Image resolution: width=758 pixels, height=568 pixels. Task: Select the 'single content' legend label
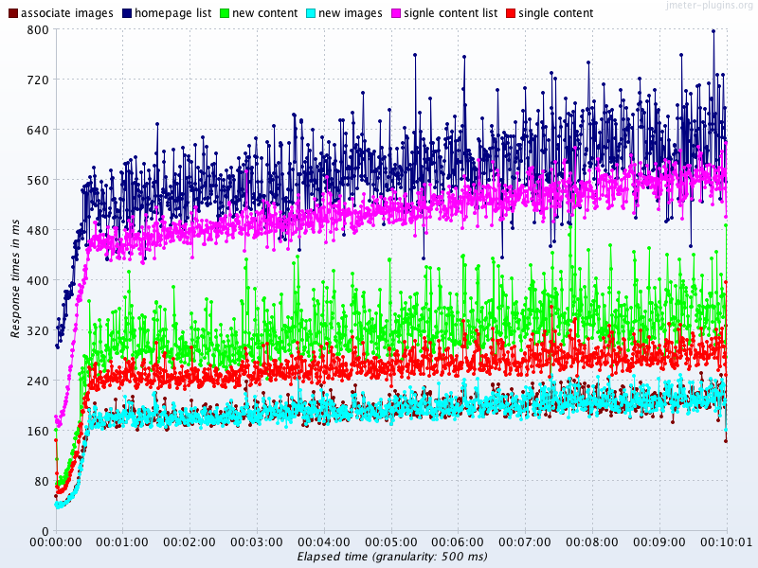point(555,13)
